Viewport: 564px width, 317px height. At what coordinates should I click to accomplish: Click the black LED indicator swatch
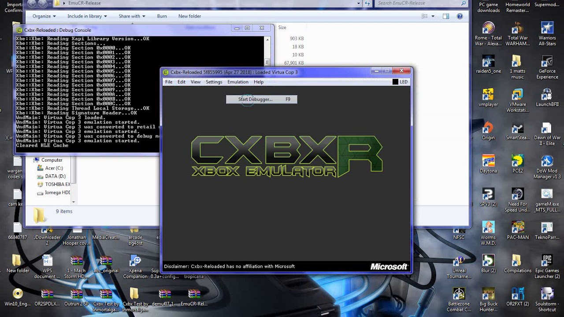tap(395, 82)
